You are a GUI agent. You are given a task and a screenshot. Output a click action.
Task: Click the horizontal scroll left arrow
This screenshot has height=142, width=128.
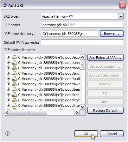(x=7, y=112)
